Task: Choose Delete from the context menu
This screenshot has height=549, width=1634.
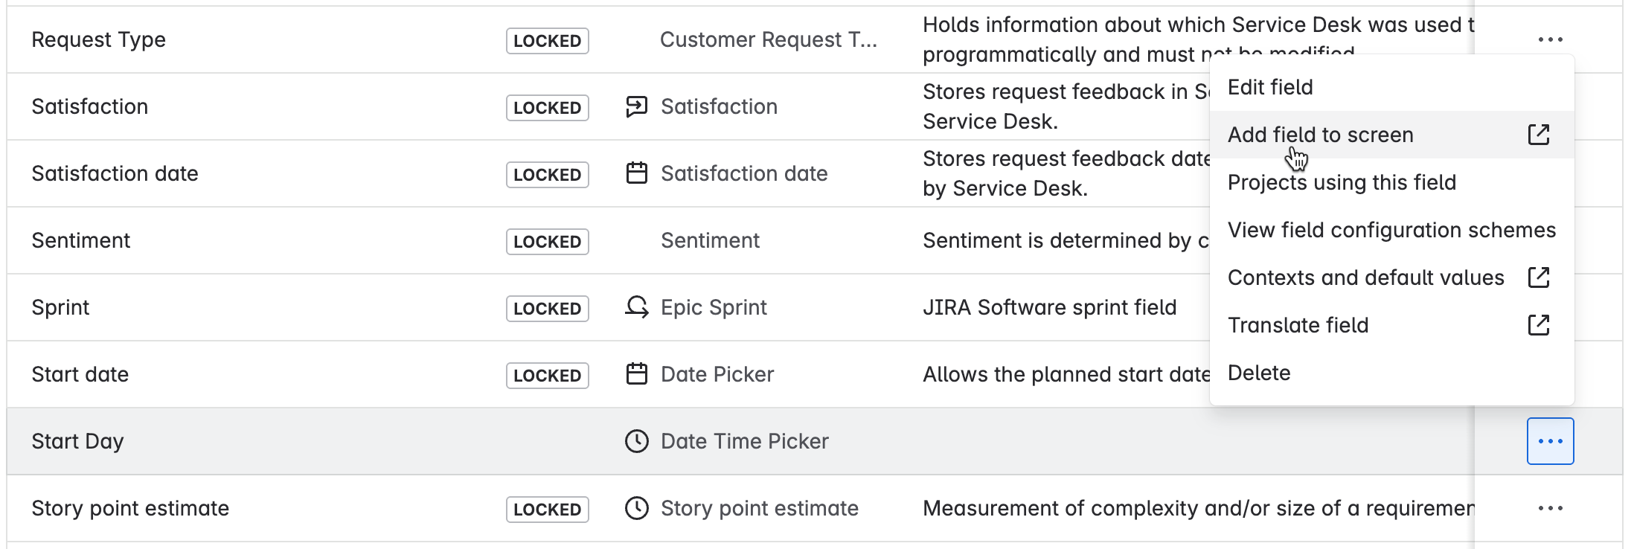Action: 1259,373
